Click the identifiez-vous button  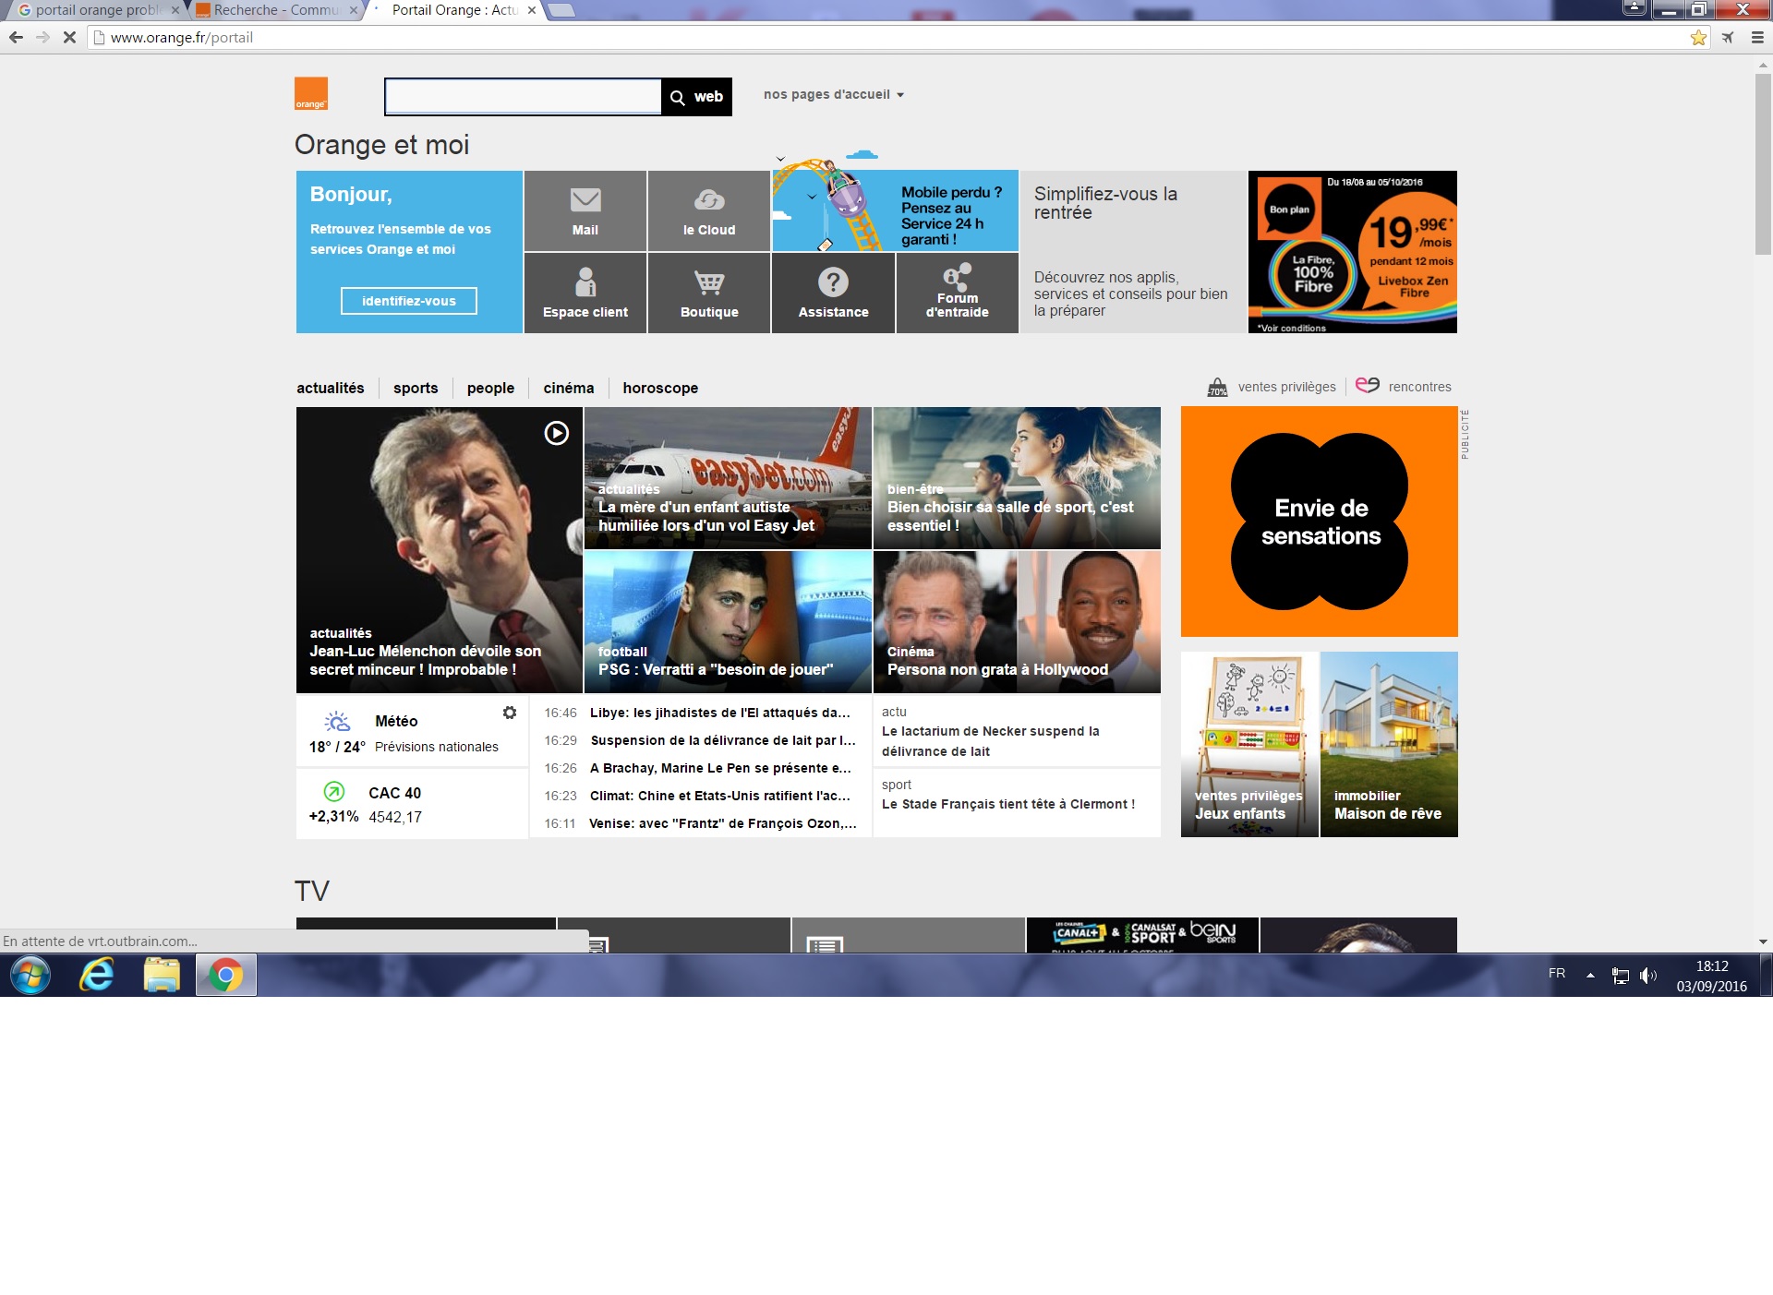pos(409,301)
